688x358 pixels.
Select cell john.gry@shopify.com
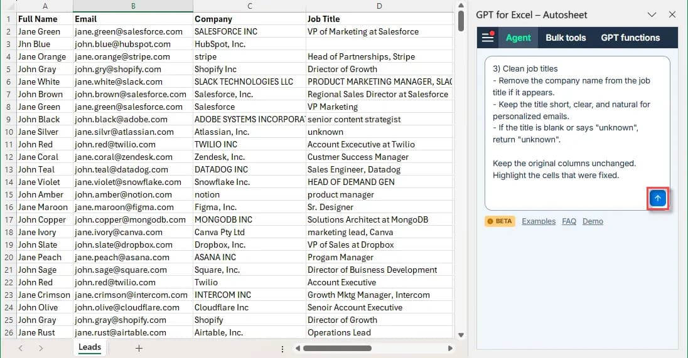(x=133, y=69)
